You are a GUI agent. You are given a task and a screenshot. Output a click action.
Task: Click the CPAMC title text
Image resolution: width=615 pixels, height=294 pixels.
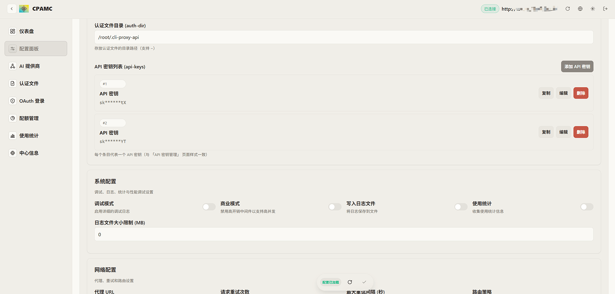tap(42, 8)
